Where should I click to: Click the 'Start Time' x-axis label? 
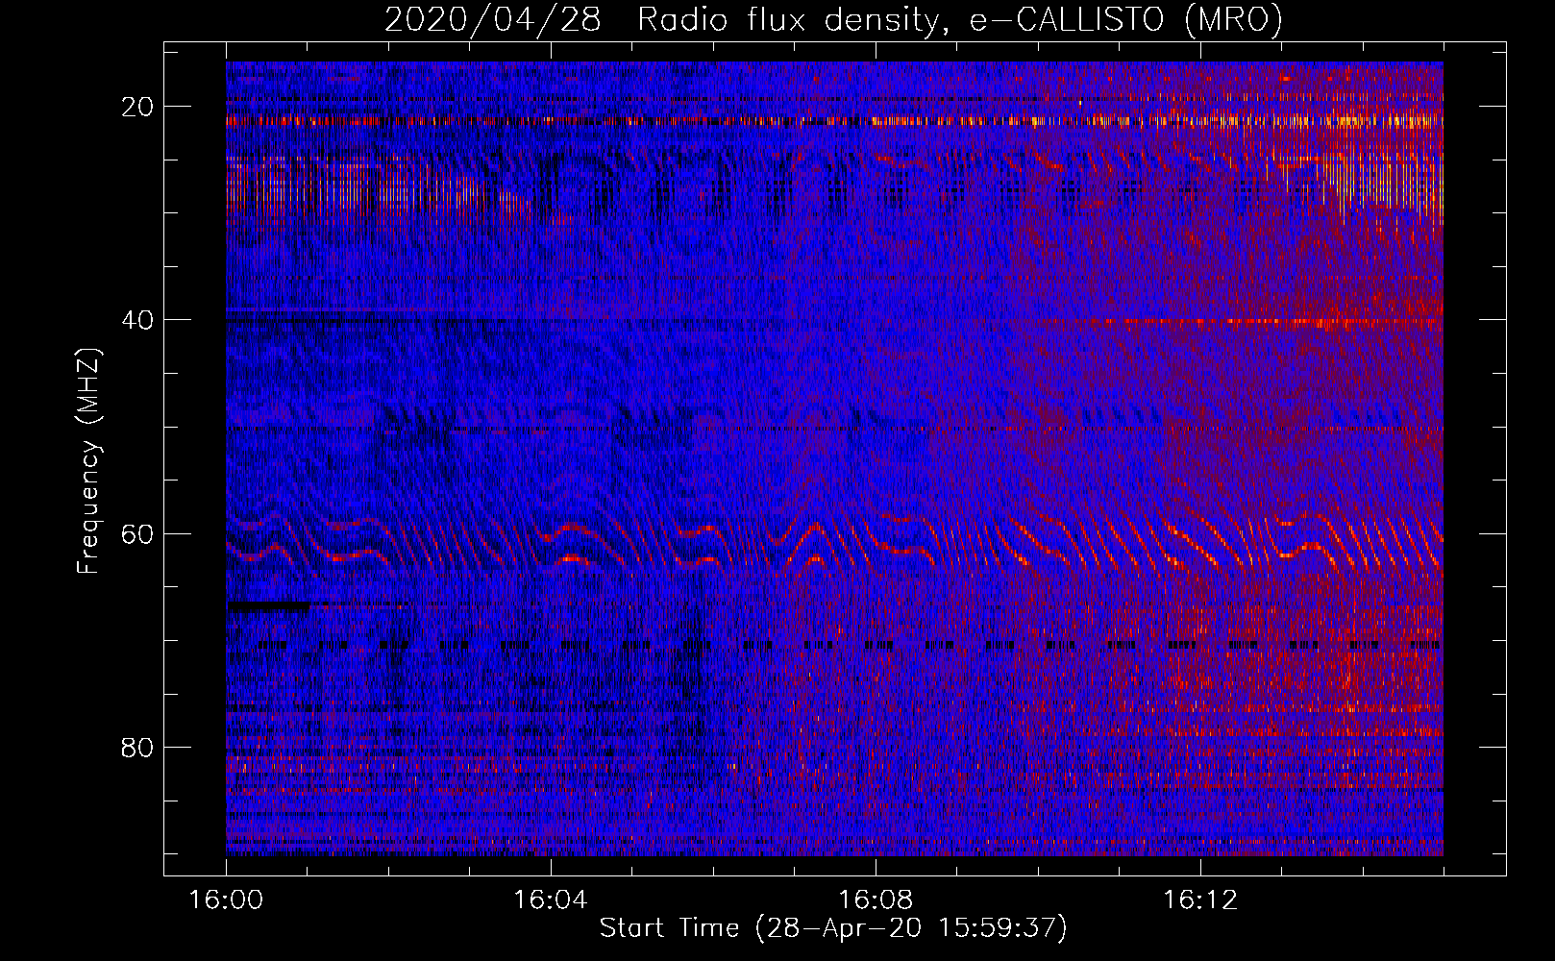833,928
